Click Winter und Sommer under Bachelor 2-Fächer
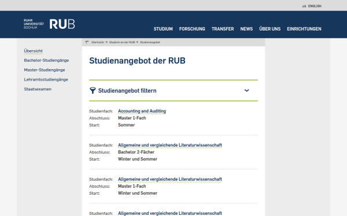This screenshot has height=216, width=347. click(x=138, y=159)
